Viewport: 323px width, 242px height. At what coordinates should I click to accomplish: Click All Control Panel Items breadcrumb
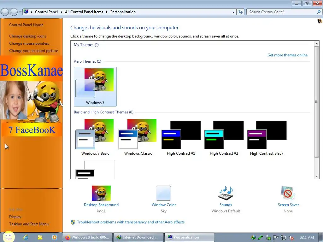pos(84,12)
